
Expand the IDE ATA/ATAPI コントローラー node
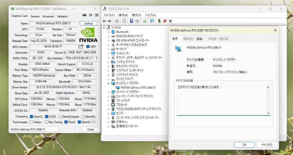[x=108, y=40]
